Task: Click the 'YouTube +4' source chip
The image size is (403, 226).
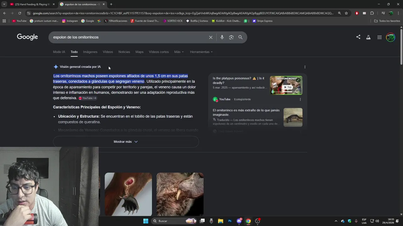Action: [x=88, y=98]
